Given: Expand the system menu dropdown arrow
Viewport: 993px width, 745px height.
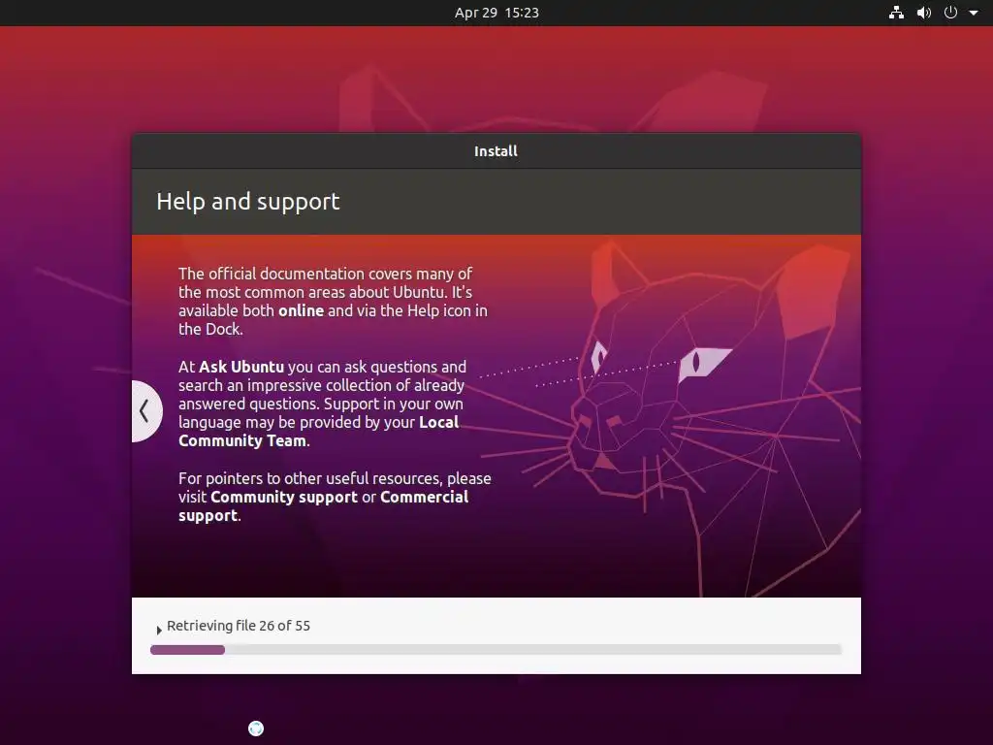Looking at the screenshot, I should point(974,13).
